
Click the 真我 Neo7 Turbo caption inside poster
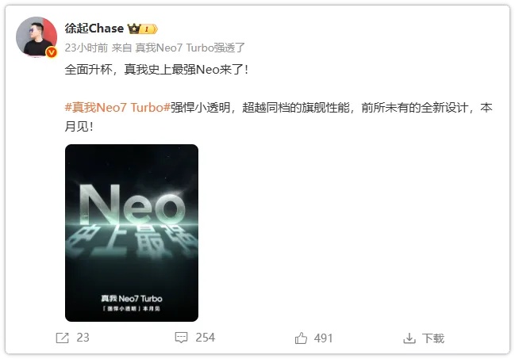(x=132, y=299)
